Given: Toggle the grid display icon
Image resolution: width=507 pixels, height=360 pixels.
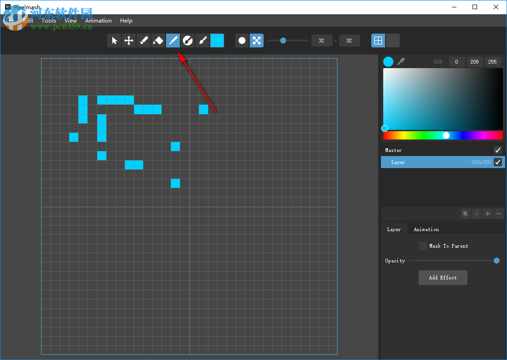Looking at the screenshot, I should point(378,41).
